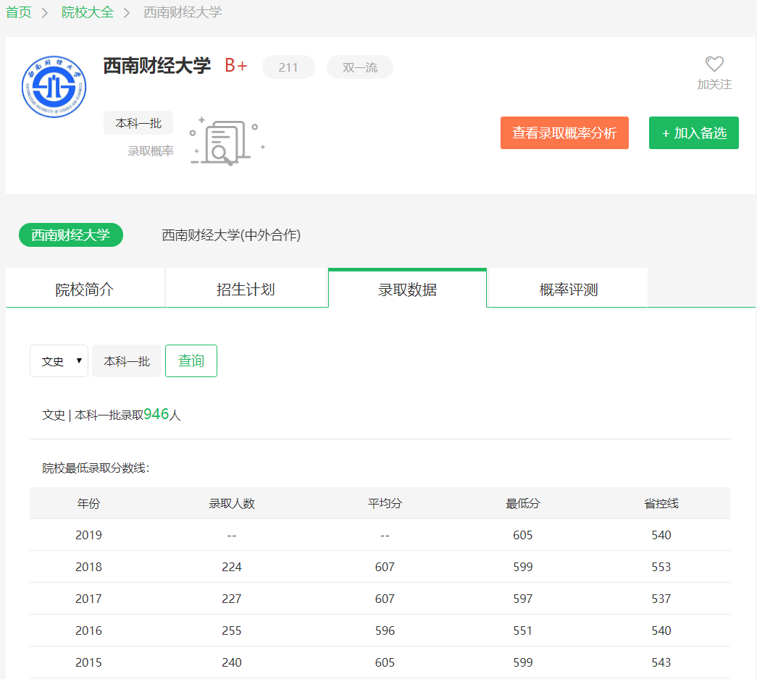757x679 pixels.
Task: Click the 加入备选 button
Action: point(693,133)
